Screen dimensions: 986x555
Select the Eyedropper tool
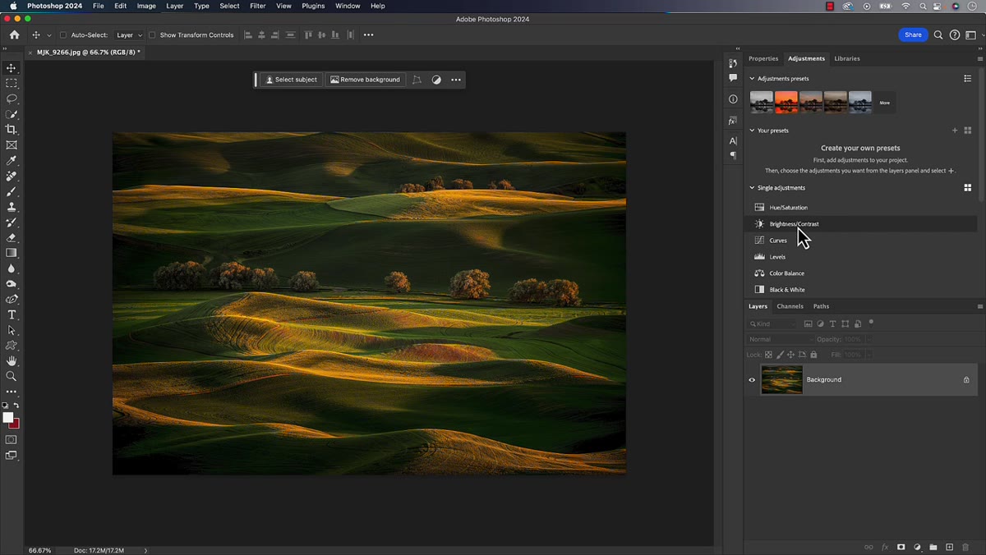[12, 161]
